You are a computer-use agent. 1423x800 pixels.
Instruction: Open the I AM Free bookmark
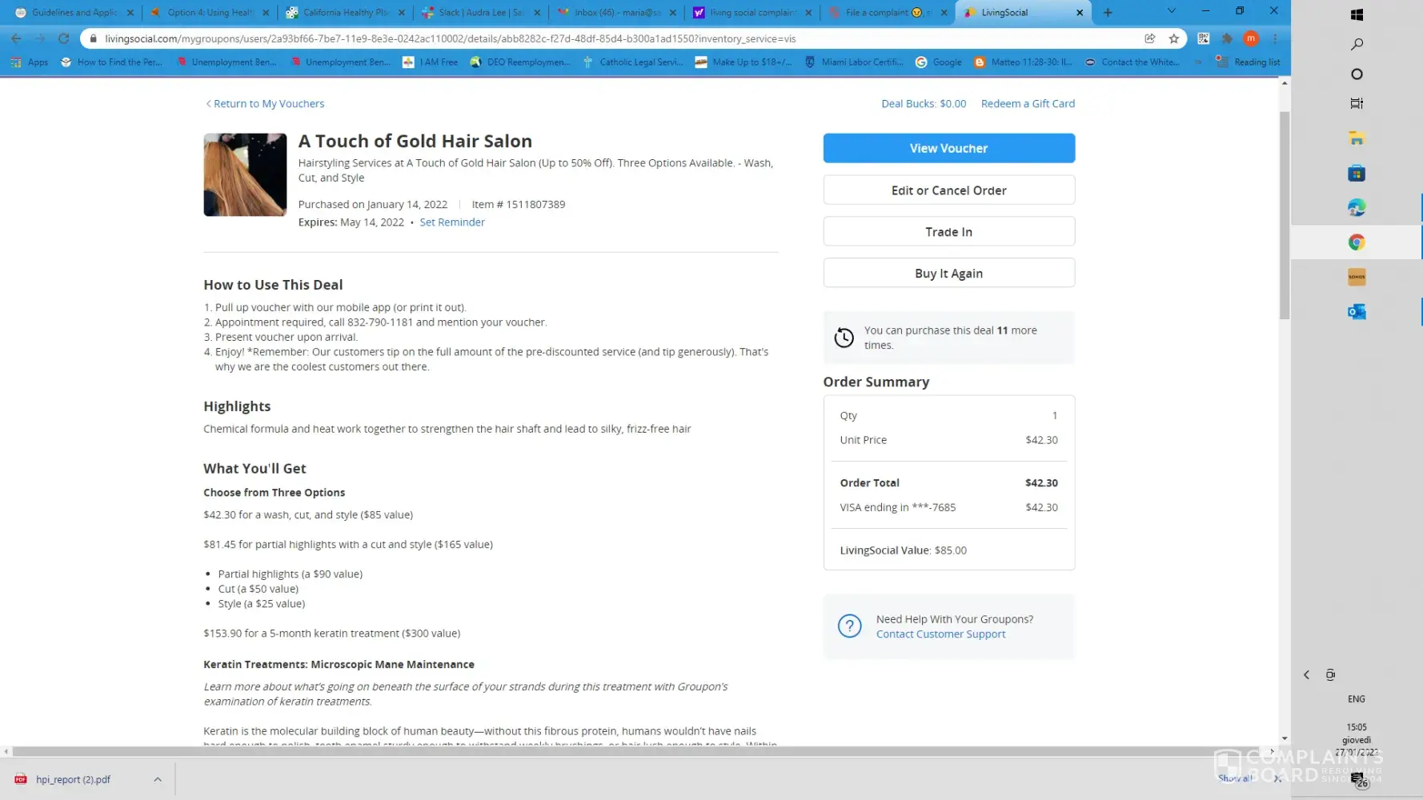431,62
